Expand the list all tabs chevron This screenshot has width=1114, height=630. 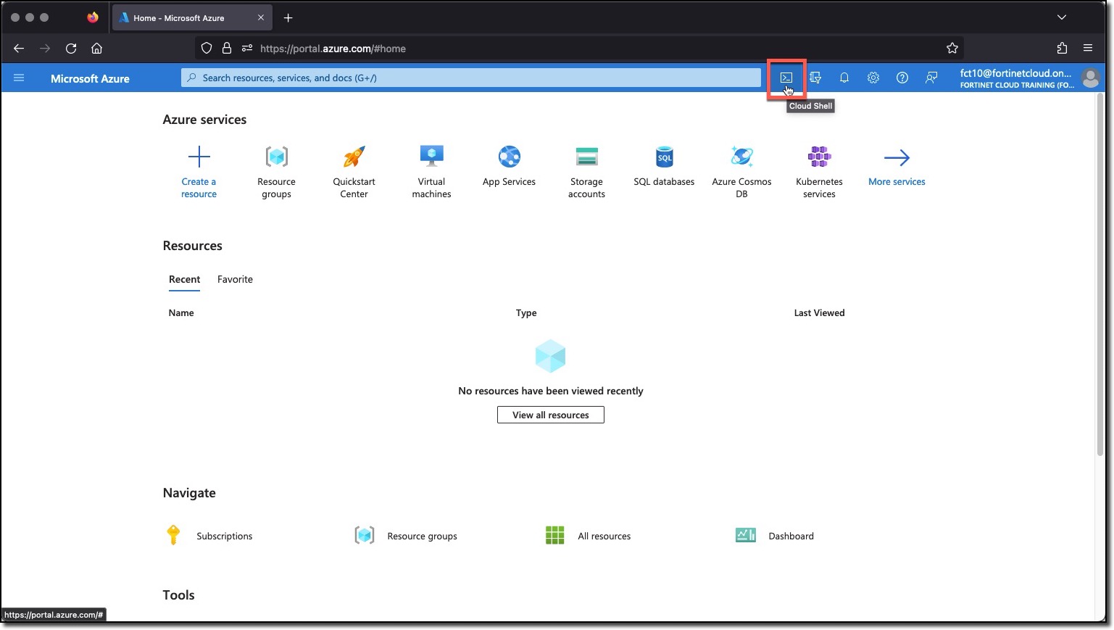(x=1062, y=17)
